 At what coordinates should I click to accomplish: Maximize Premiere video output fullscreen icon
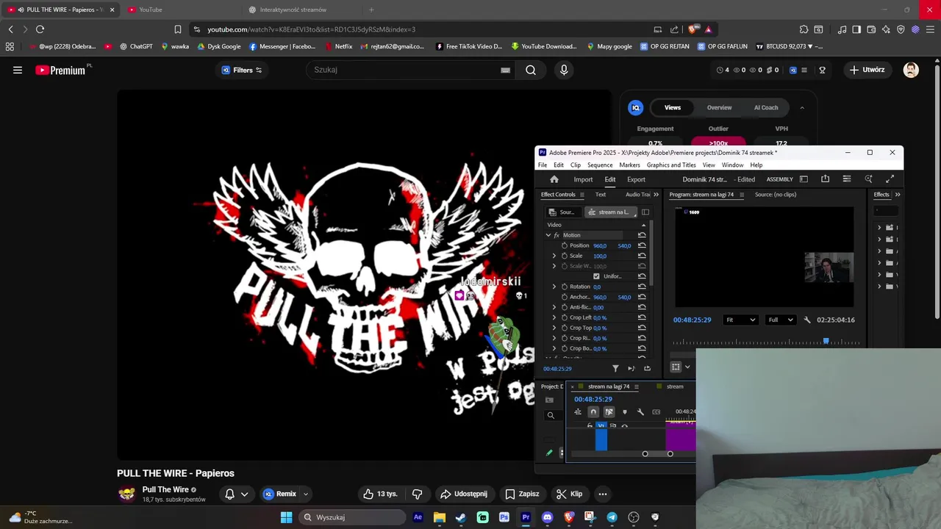point(890,179)
